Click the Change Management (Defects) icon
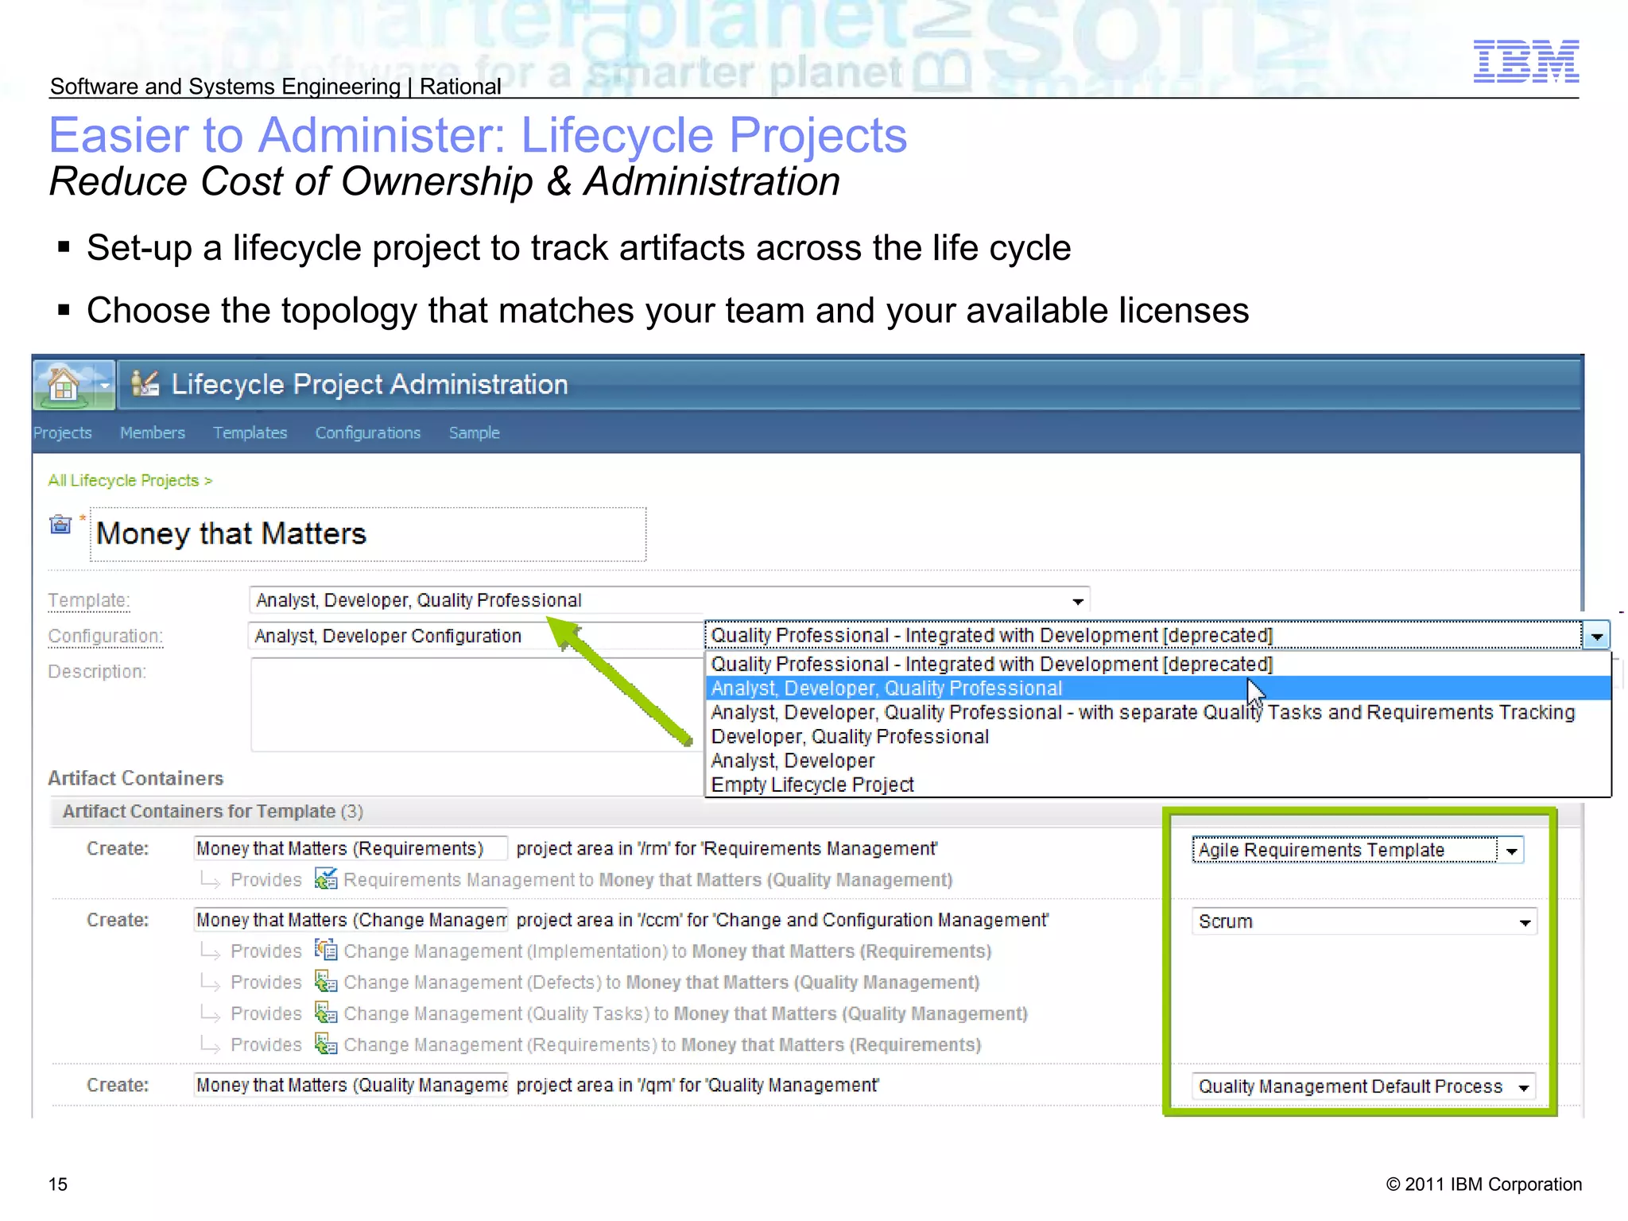1628x1221 pixels. pyautogui.click(x=326, y=982)
